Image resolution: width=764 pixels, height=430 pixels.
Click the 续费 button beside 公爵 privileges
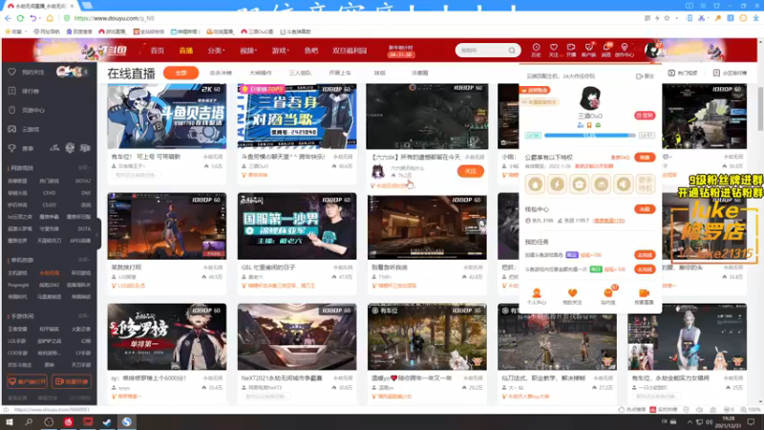(645, 158)
